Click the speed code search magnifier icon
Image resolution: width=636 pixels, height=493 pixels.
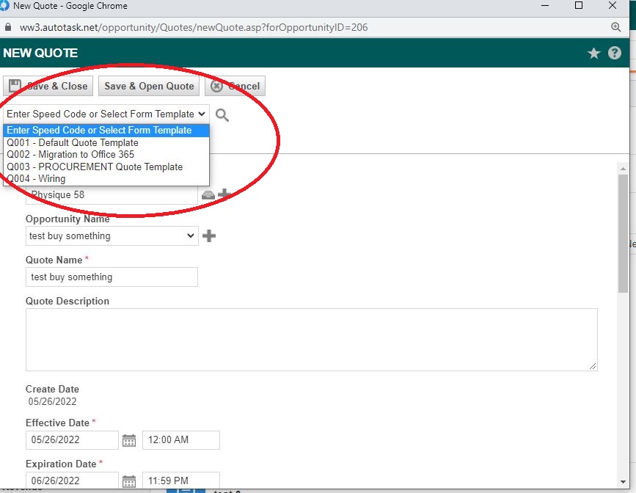222,115
